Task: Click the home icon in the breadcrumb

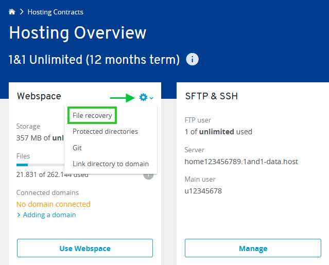Action: 12,12
